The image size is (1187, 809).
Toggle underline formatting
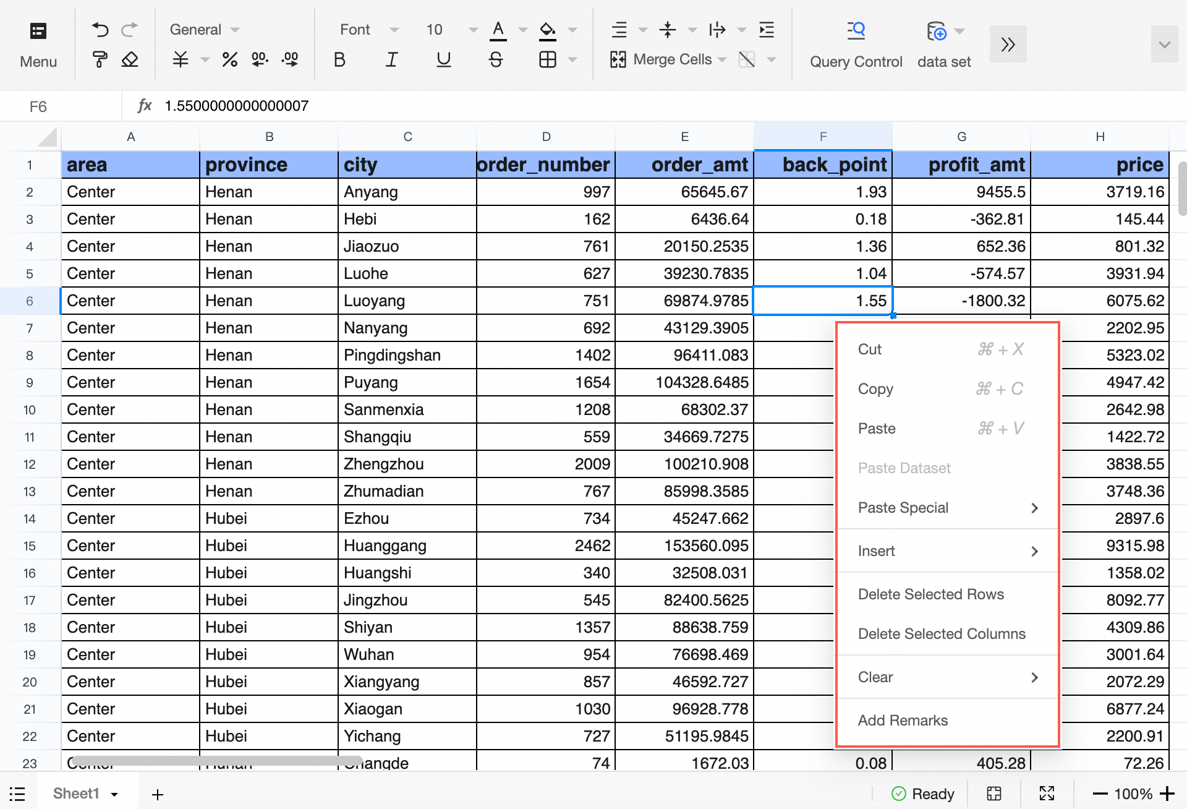coord(443,59)
